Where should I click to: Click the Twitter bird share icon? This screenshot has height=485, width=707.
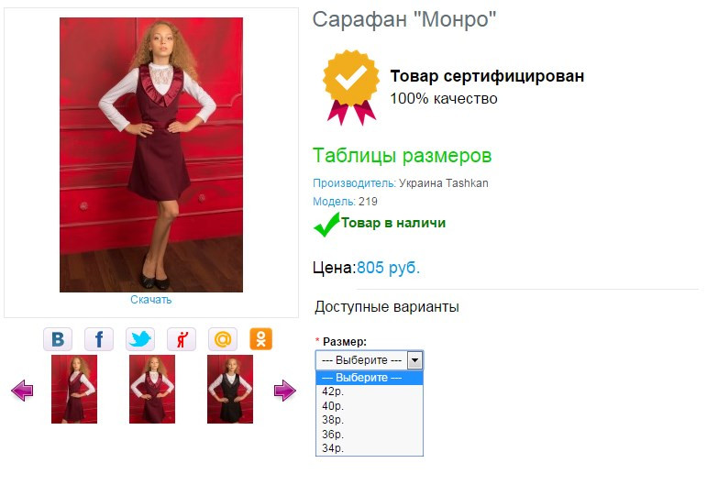click(140, 339)
